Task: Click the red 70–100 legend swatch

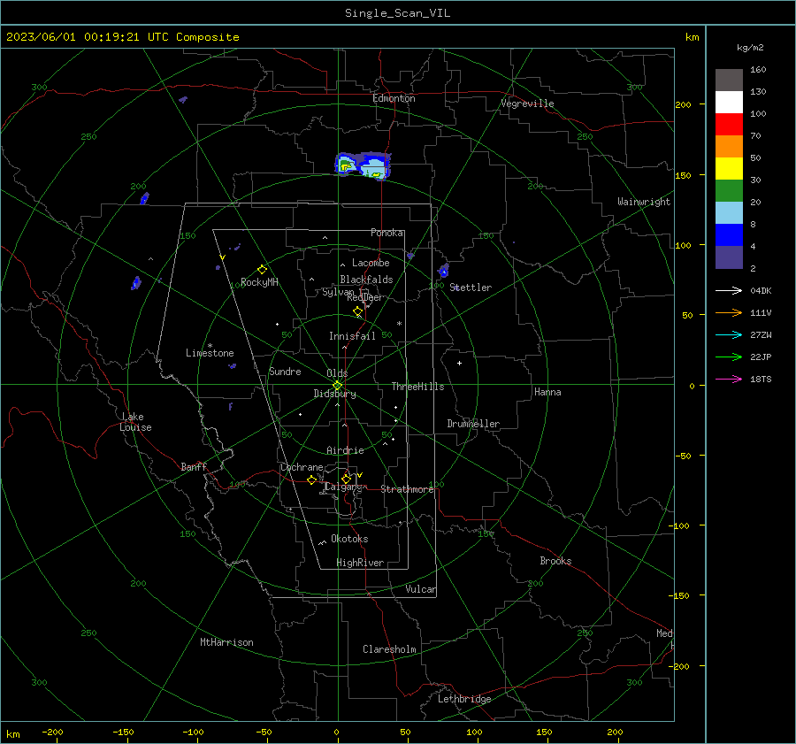Action: 729,125
